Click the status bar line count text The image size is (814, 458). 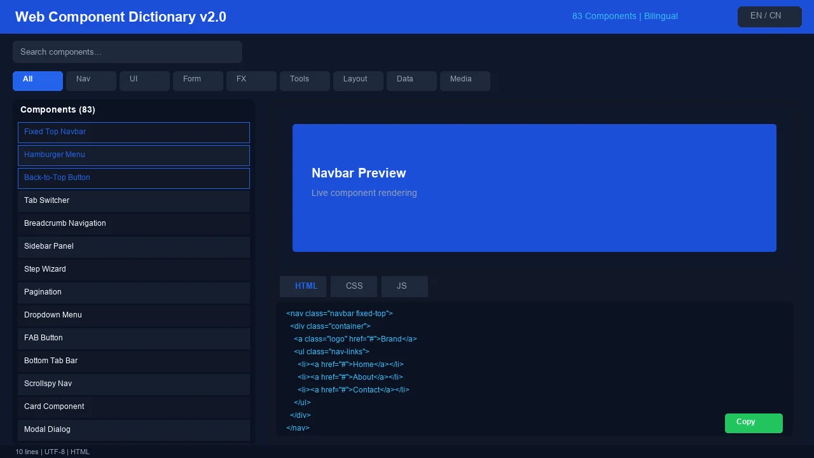(x=53, y=452)
